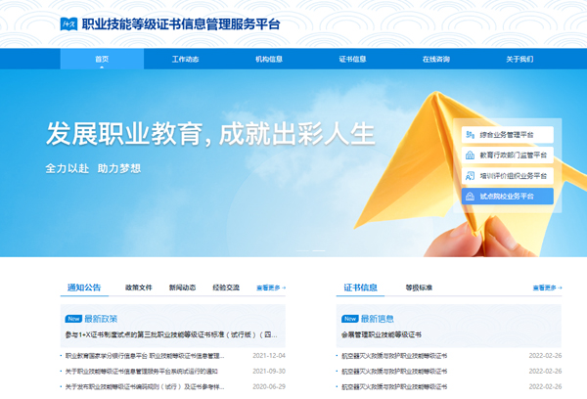Open 关于我们 in the navigation bar
Screen dimensions: 587x399
pyautogui.click(x=519, y=60)
